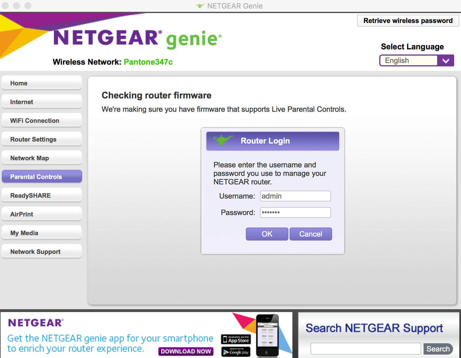Cancel the Router Login dialog

pos(311,234)
